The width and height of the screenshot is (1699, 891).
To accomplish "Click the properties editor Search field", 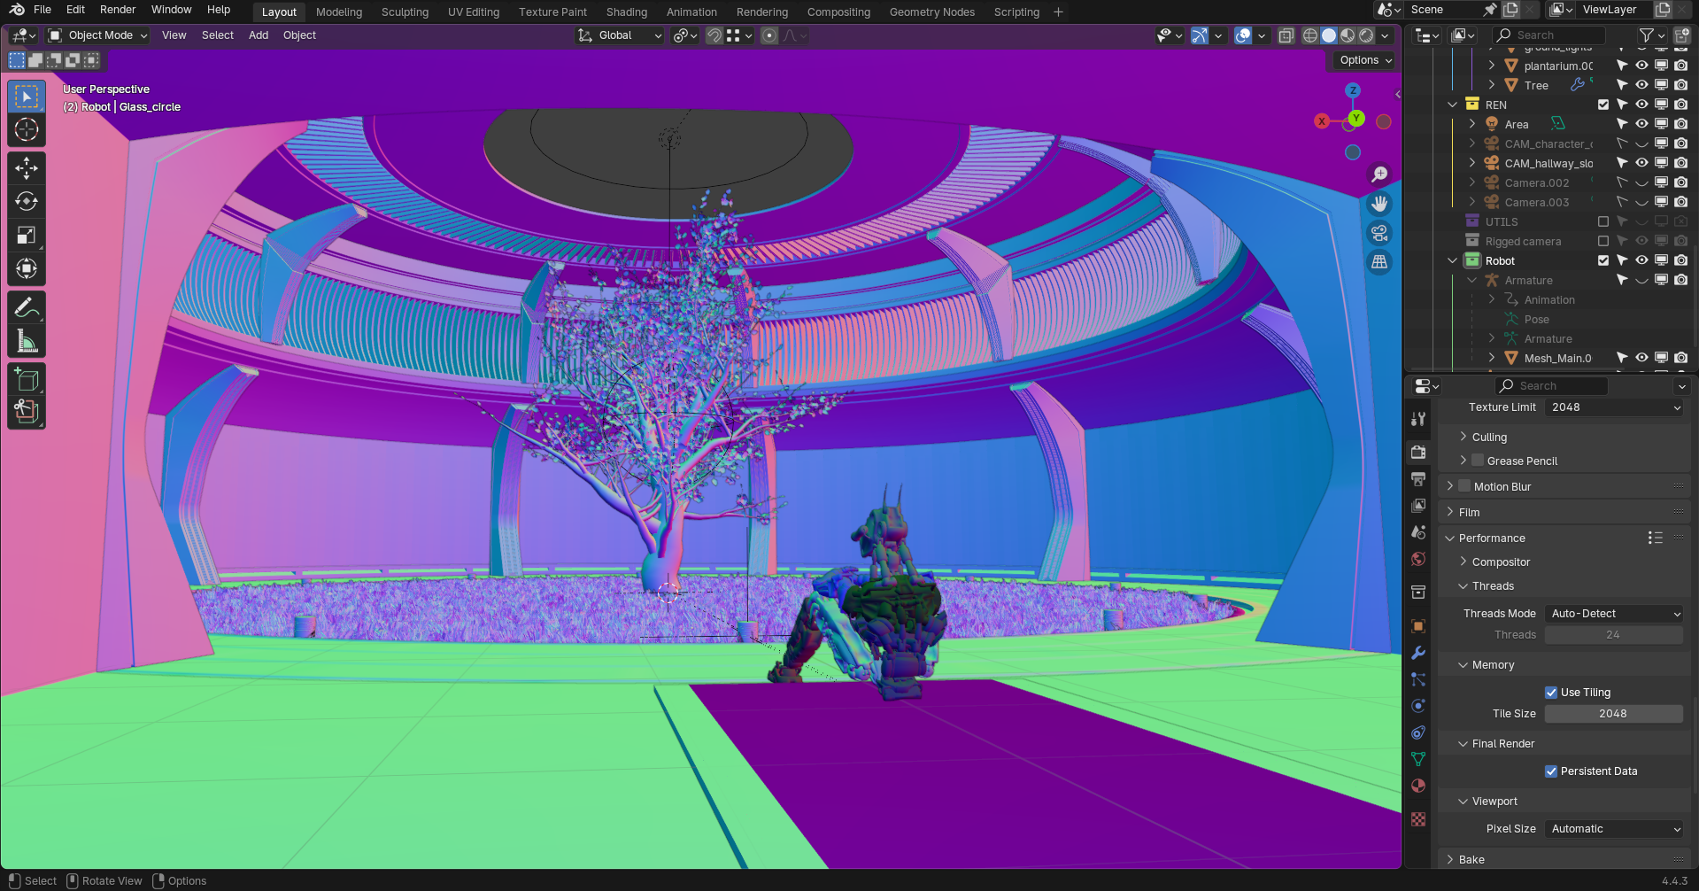I will [x=1551, y=386].
